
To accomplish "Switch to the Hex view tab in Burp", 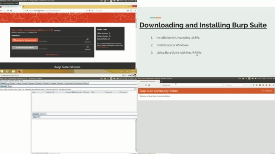I will (38, 117).
